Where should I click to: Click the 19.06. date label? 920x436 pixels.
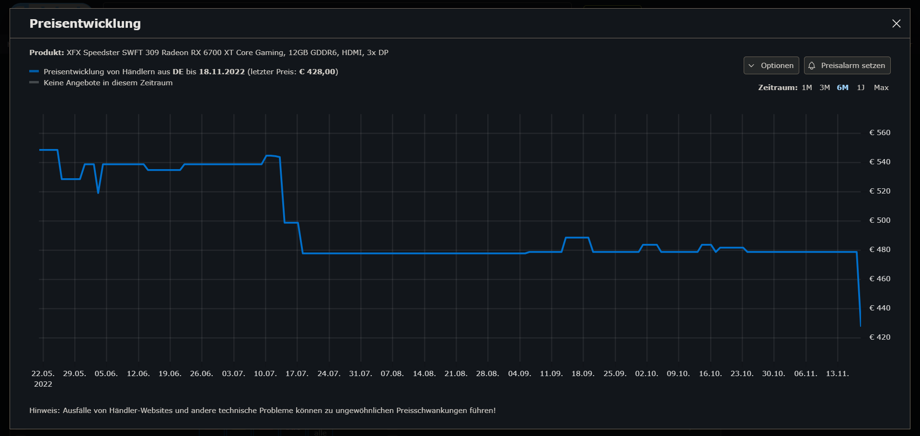coord(170,374)
